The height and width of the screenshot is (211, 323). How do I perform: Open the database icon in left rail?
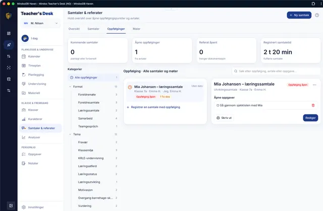pos(9,79)
